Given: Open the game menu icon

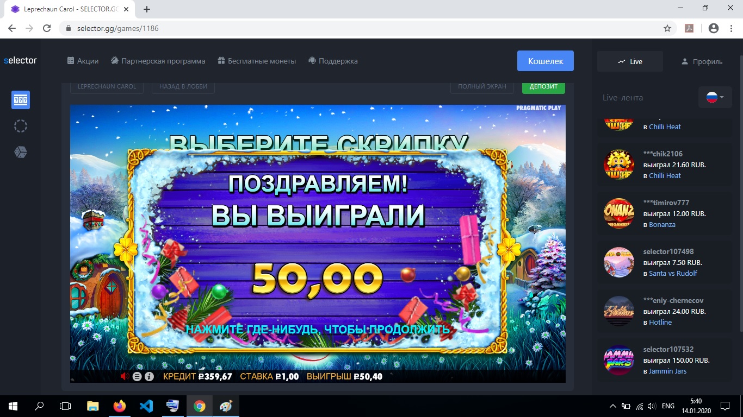Looking at the screenshot, I should (x=137, y=376).
